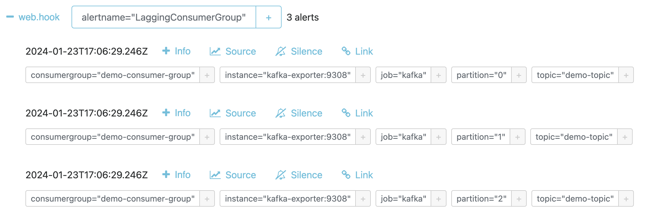Image resolution: width=650 pixels, height=215 pixels.
Task: Copy Link for the partition 2 alert
Action: (x=357, y=175)
